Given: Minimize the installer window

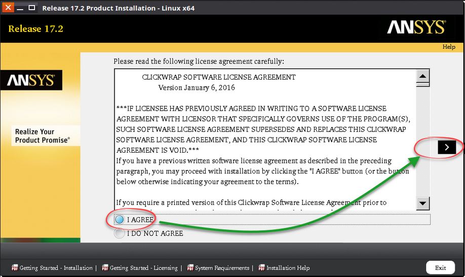Looking at the screenshot, I should (20, 8).
